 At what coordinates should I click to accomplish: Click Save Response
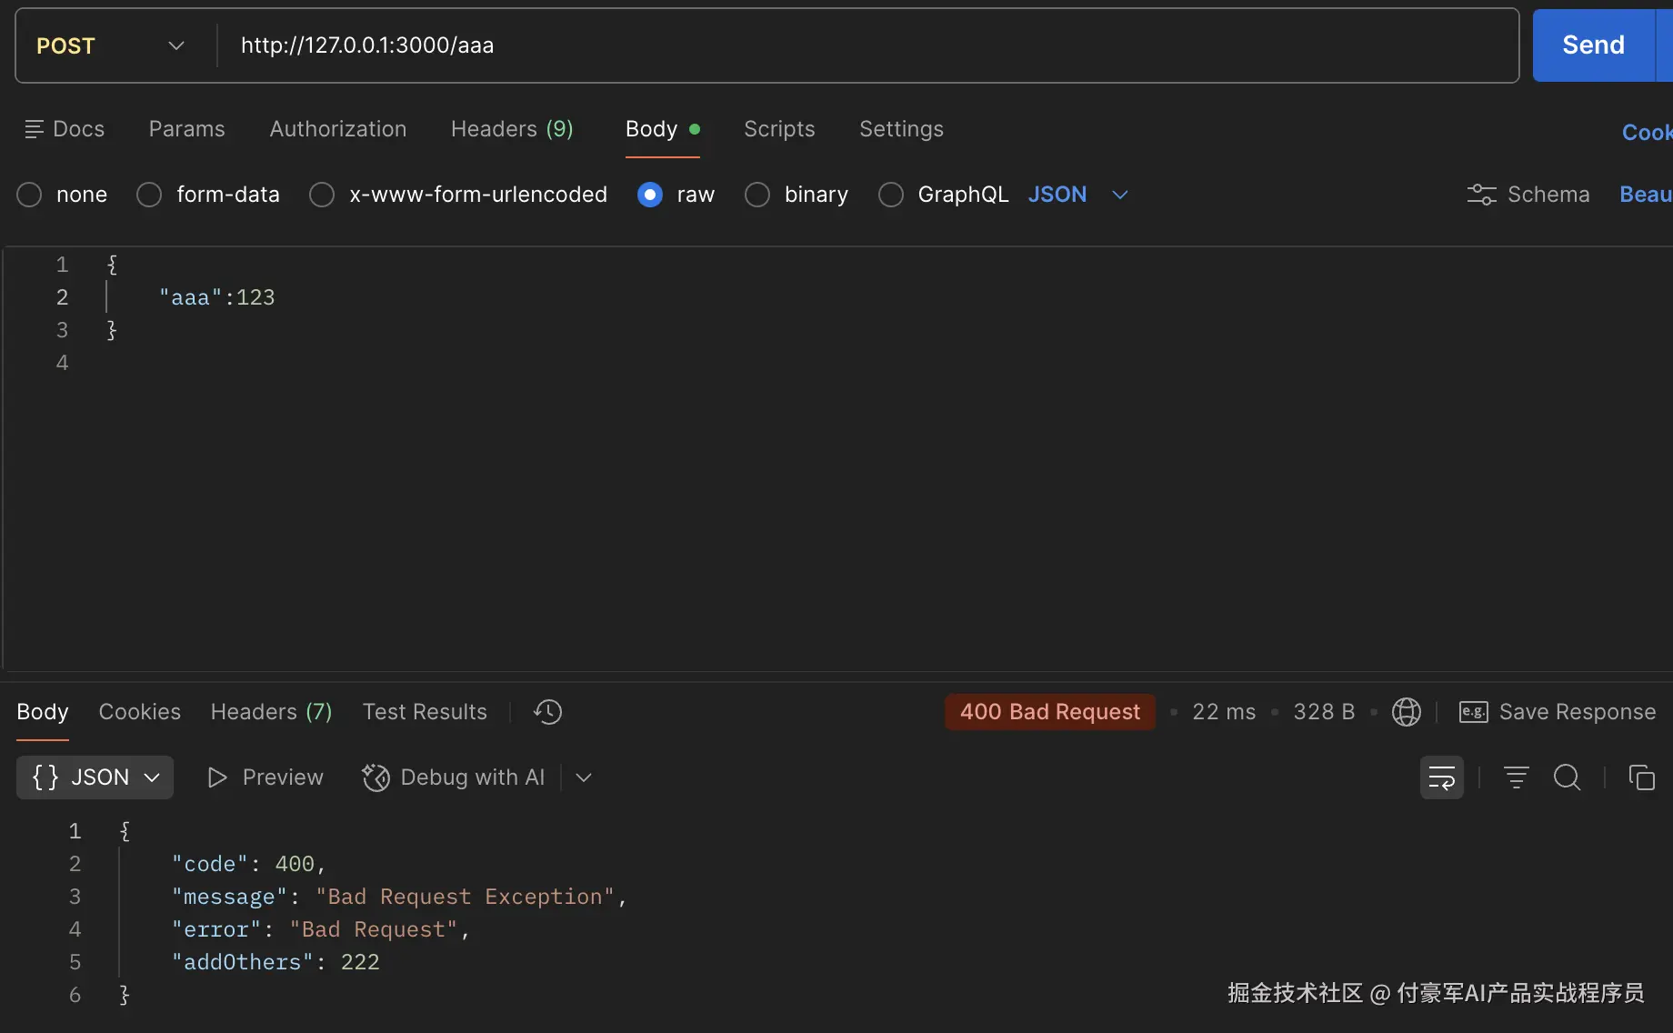point(1557,712)
